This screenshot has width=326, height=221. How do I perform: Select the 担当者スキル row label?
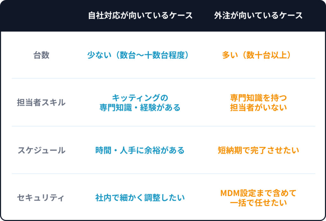pos(41,103)
